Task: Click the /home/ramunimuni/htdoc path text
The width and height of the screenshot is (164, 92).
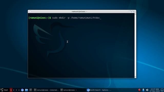Action: click(85, 18)
